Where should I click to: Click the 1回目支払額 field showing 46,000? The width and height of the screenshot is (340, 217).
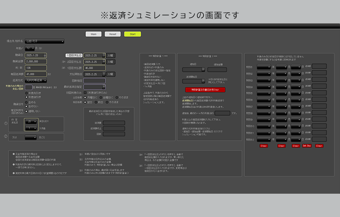[x=94, y=68]
